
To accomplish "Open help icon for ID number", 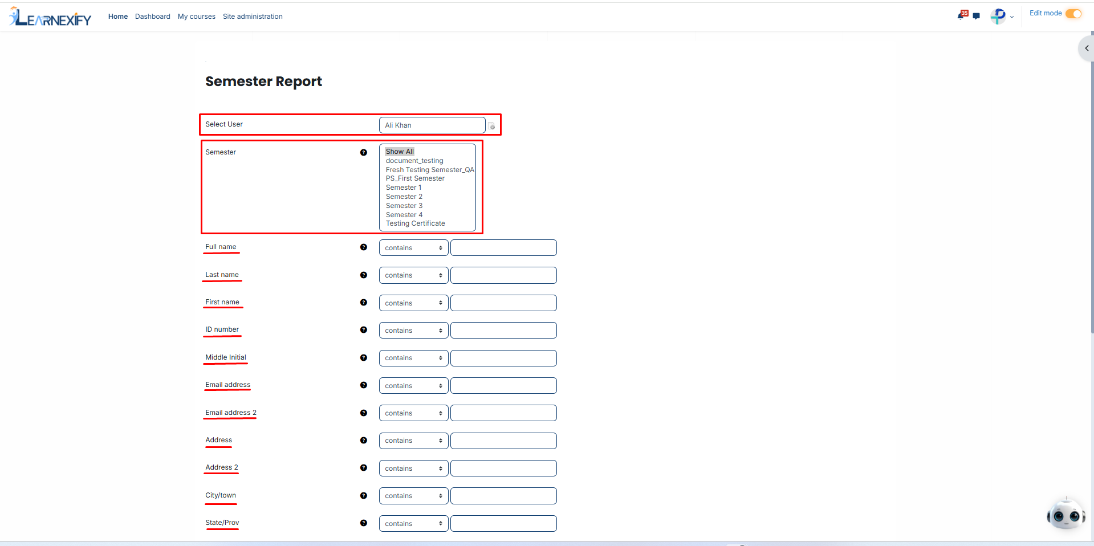I will pyautogui.click(x=364, y=330).
